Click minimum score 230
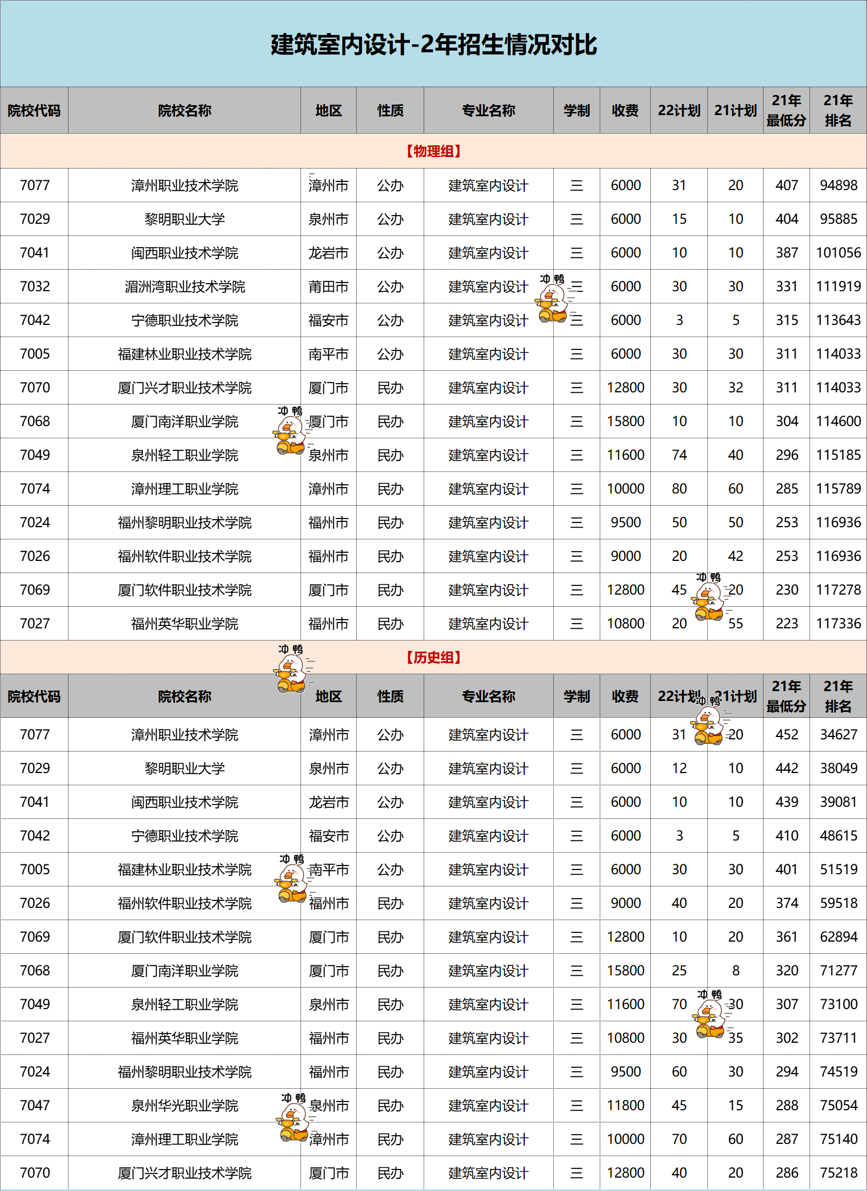867x1191 pixels. pyautogui.click(x=787, y=590)
